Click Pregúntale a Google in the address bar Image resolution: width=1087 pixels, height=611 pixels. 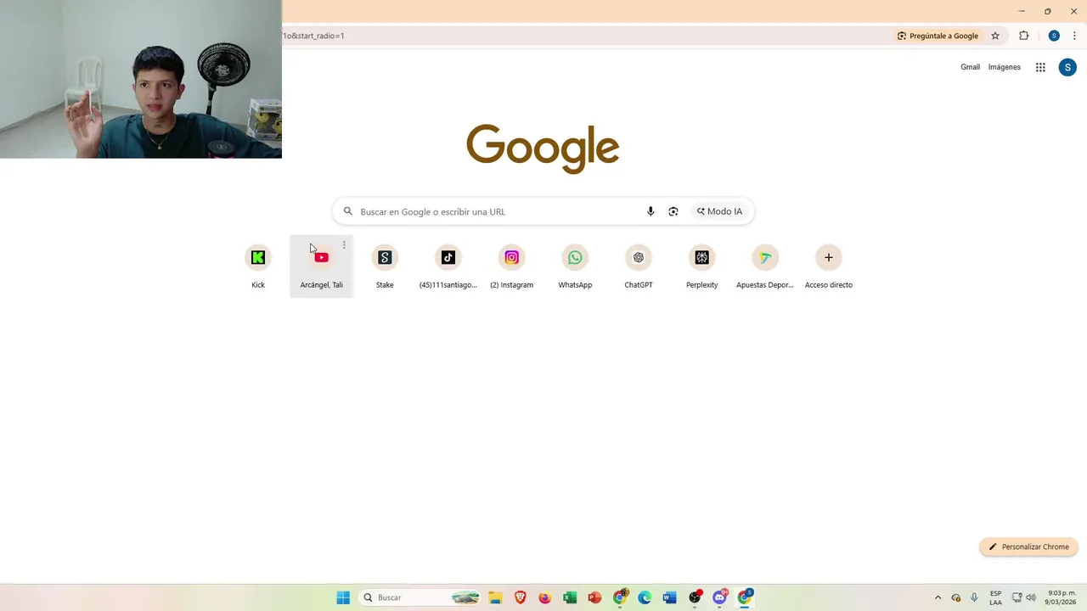click(938, 36)
